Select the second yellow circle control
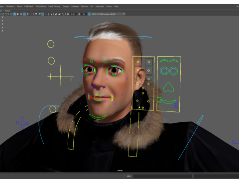 click(x=51, y=61)
